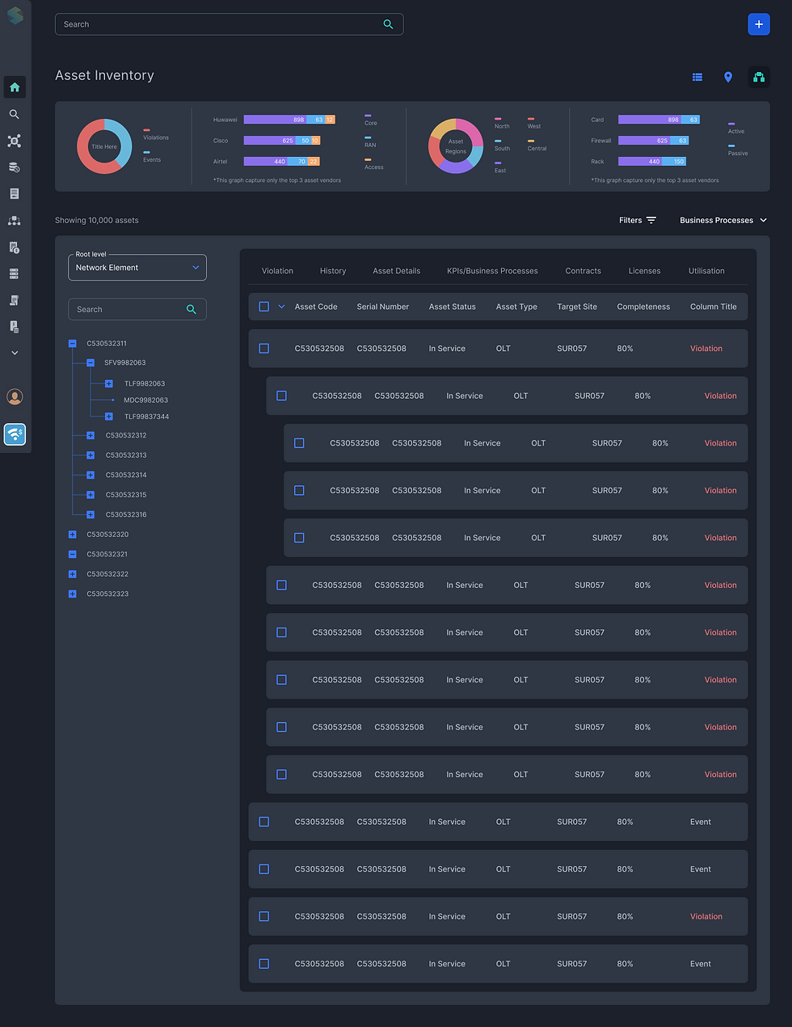
Task: Click the Huawei purple bar segment
Action: coord(276,120)
